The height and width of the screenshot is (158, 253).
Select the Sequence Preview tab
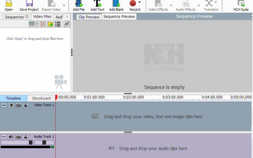[x=119, y=16]
